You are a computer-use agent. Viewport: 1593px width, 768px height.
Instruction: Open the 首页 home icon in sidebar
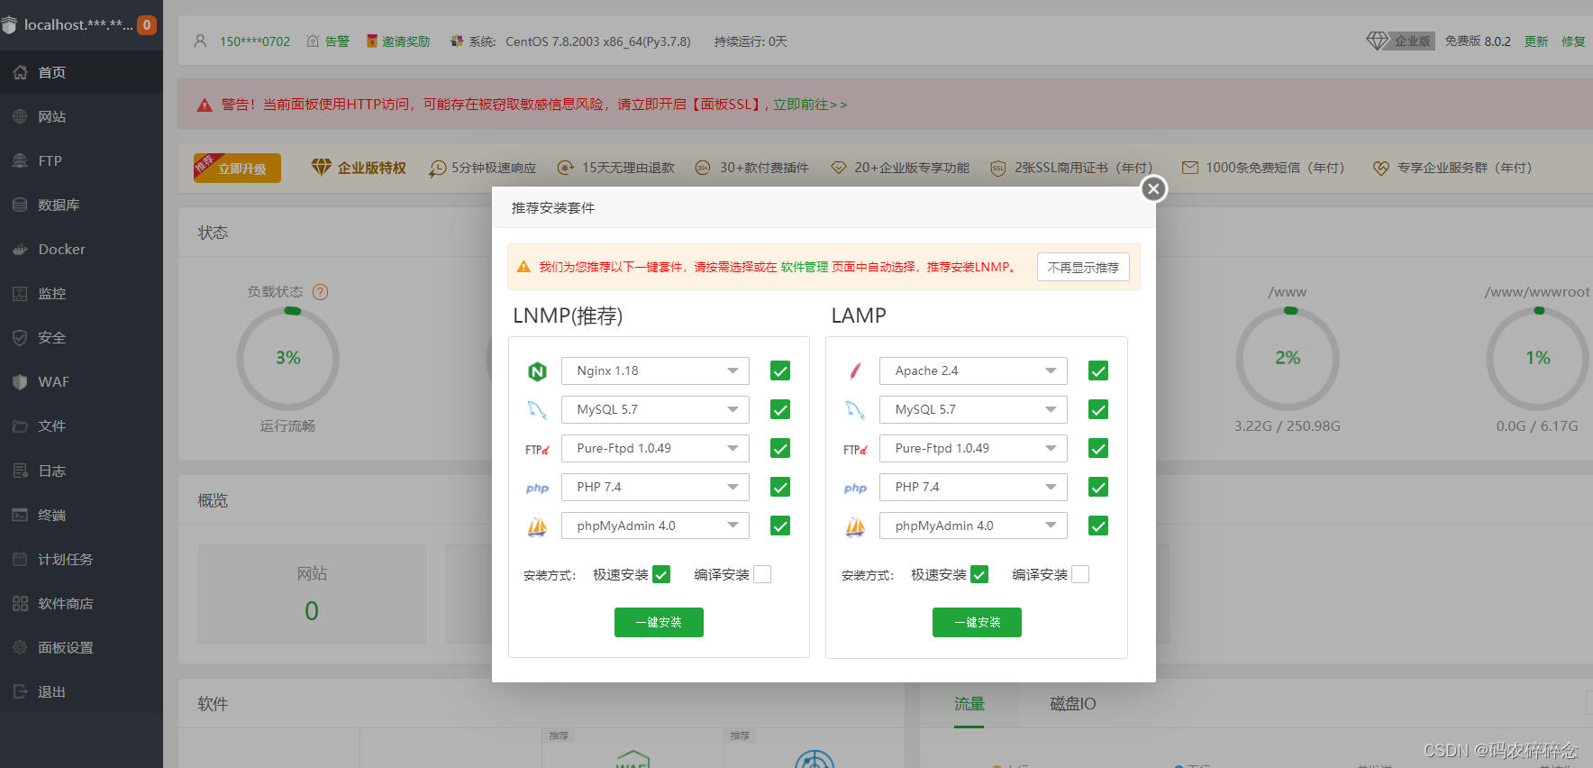click(x=20, y=72)
